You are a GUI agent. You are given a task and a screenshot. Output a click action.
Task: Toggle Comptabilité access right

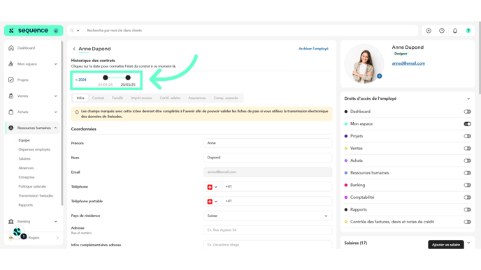tap(467, 197)
